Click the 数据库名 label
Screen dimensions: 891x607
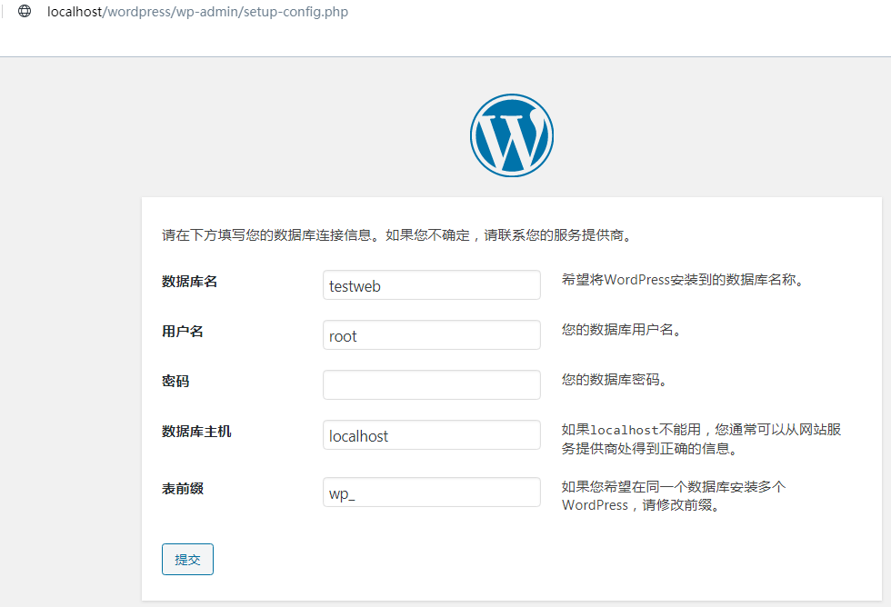tap(189, 282)
